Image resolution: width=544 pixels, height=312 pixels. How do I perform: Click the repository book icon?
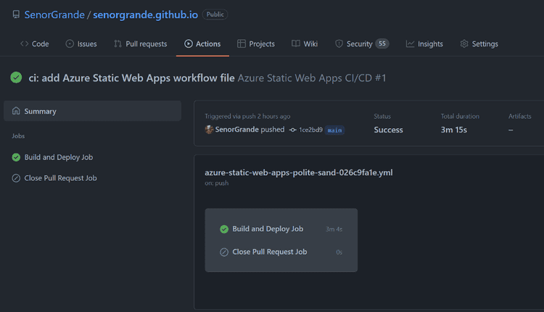[x=16, y=14]
